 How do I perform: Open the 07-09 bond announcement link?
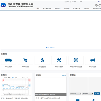coord(17,98)
